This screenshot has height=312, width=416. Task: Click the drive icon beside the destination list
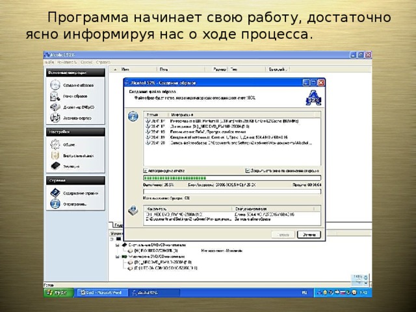pos(133,211)
